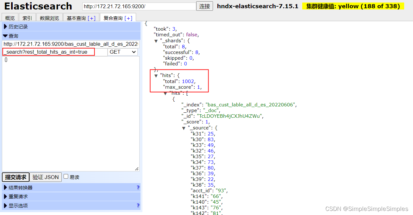This screenshot has height=215, width=413.
Task: Enable the 易读 checkbox
Action: 66,177
